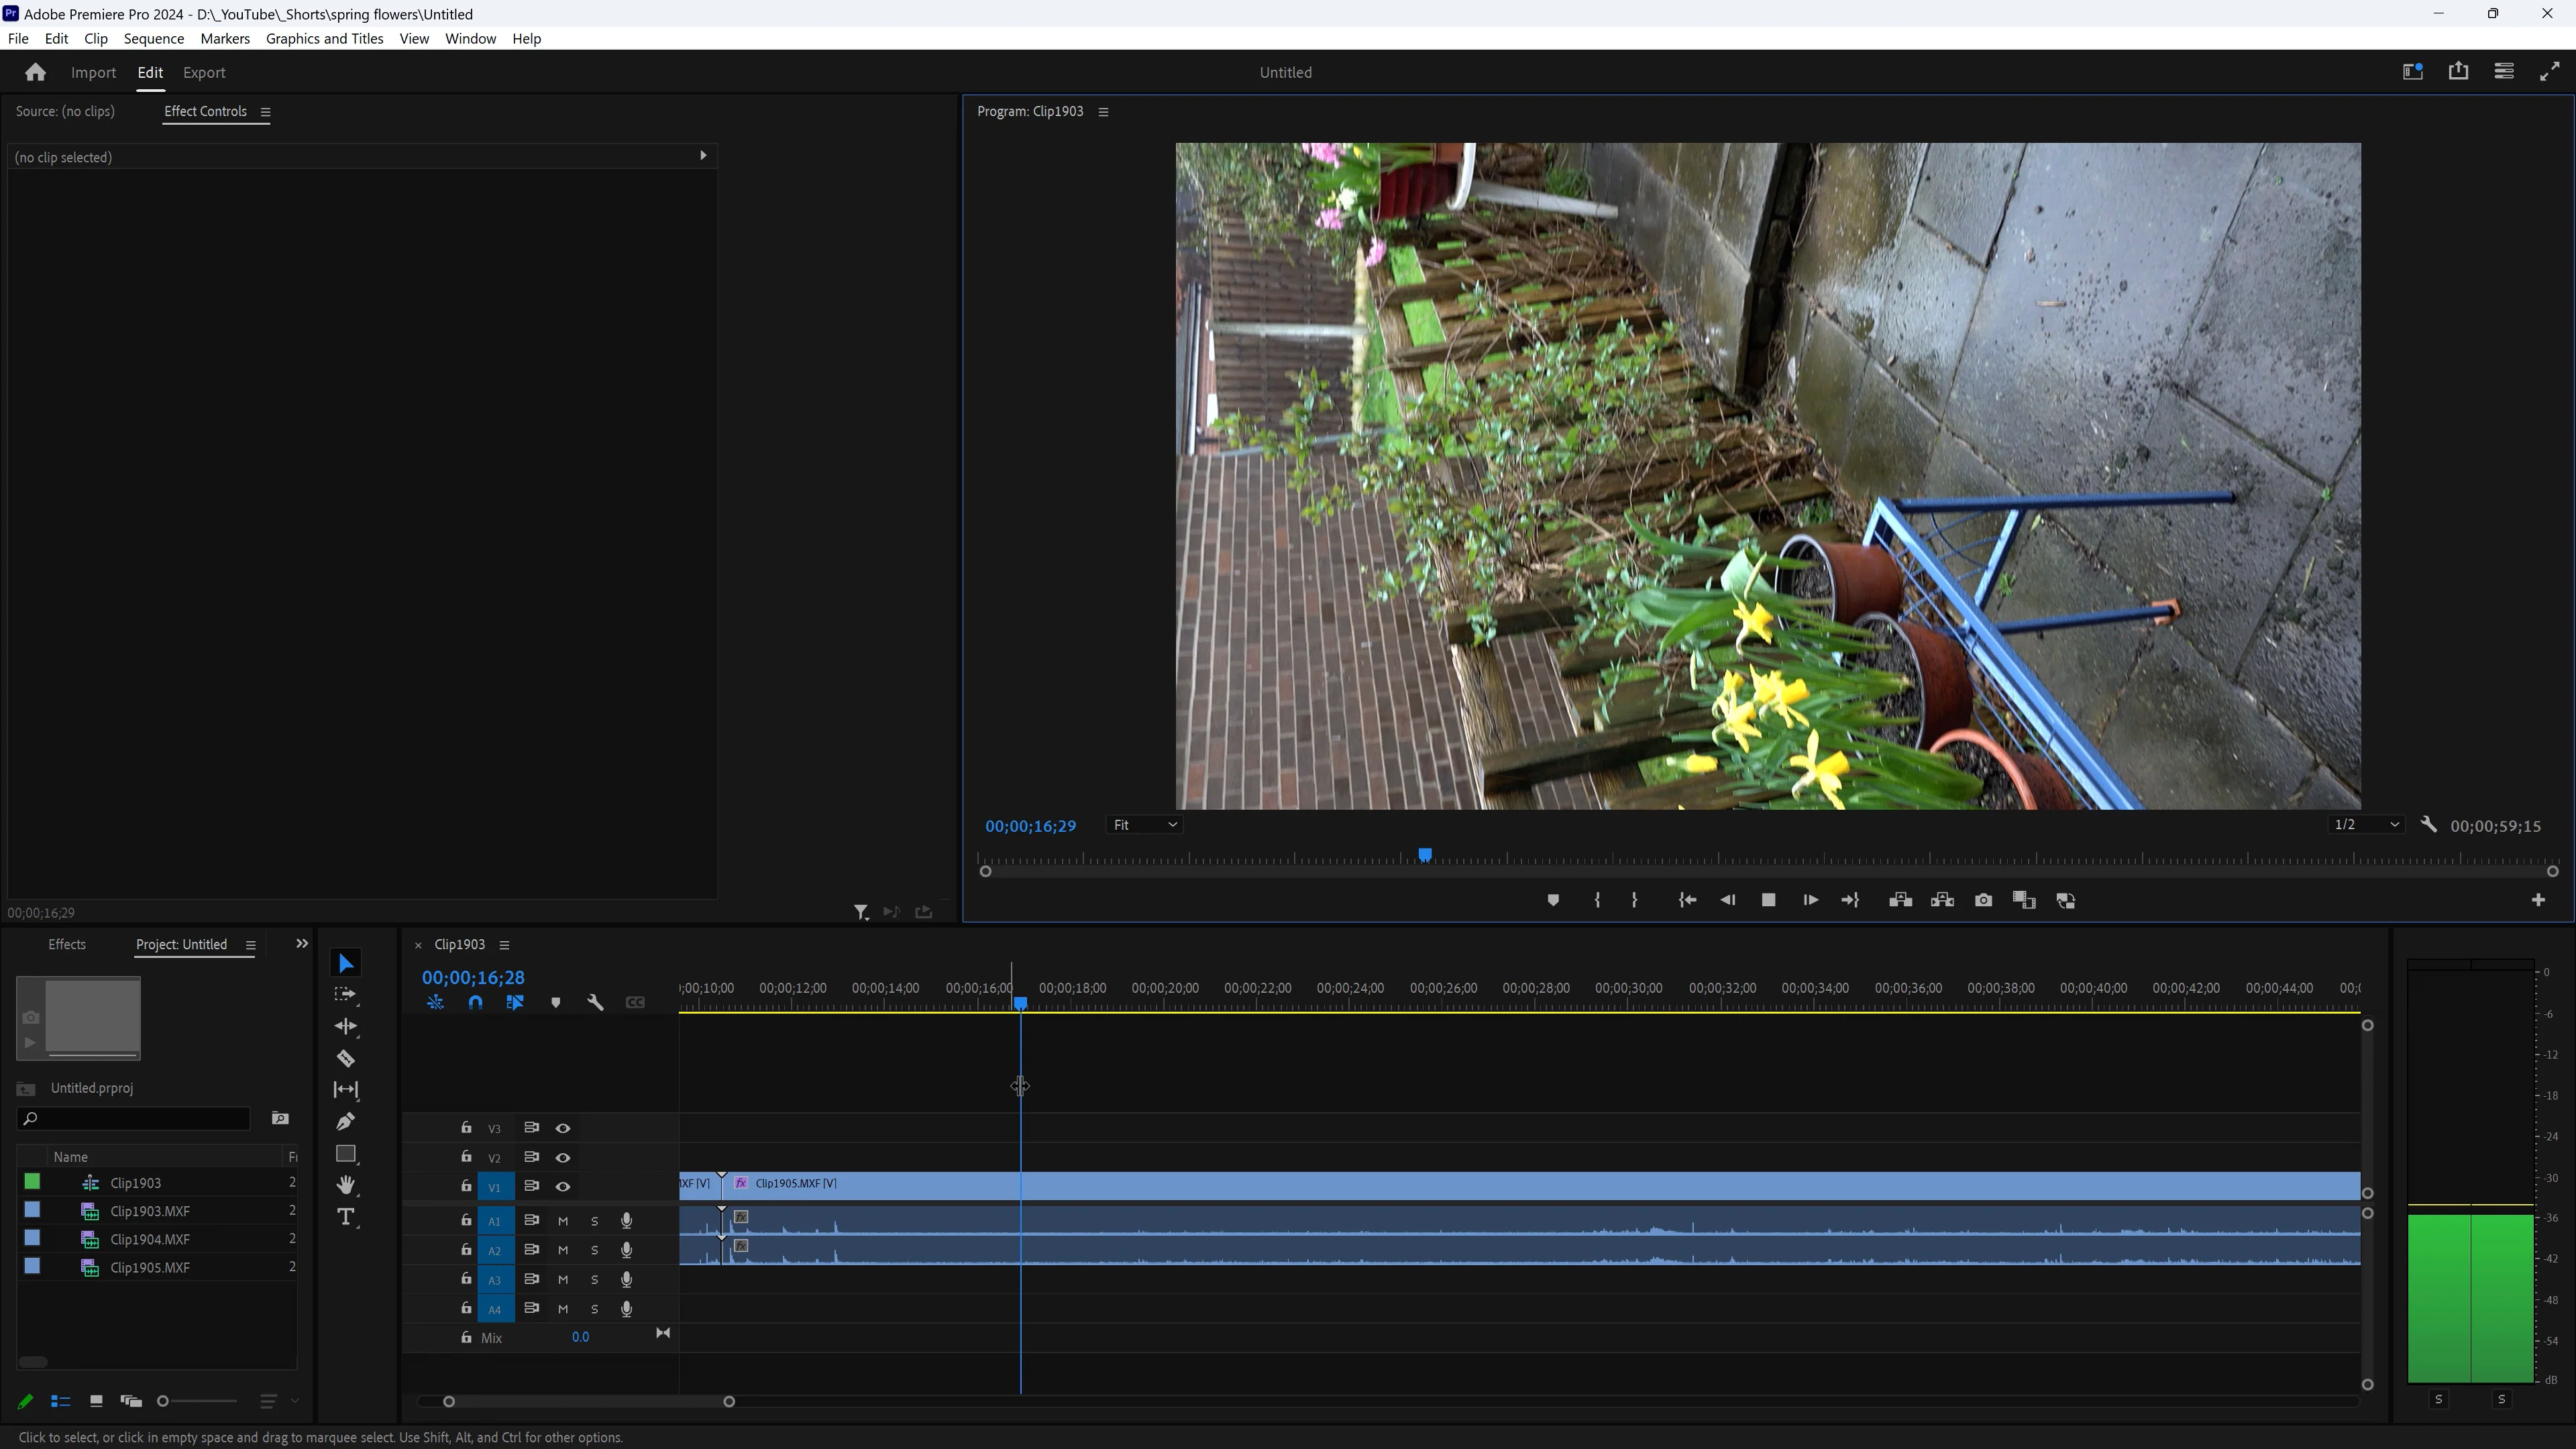Hide track V2 using its eye icon

click(563, 1157)
